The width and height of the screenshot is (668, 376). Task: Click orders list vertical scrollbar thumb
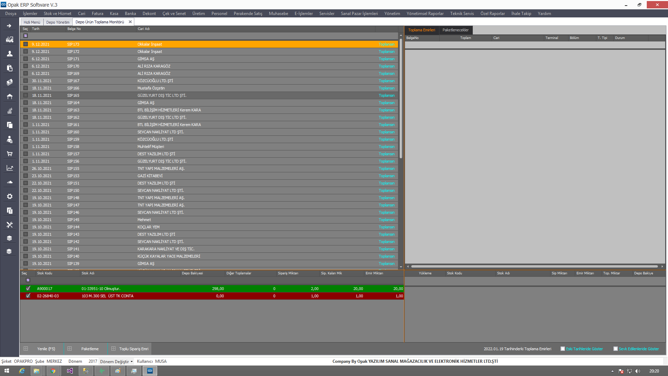(x=401, y=99)
